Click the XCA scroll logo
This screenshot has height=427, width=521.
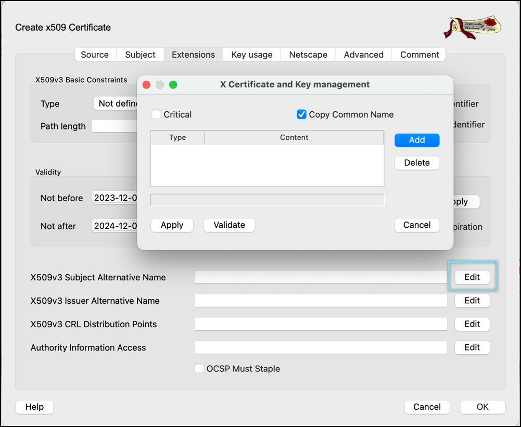472,27
